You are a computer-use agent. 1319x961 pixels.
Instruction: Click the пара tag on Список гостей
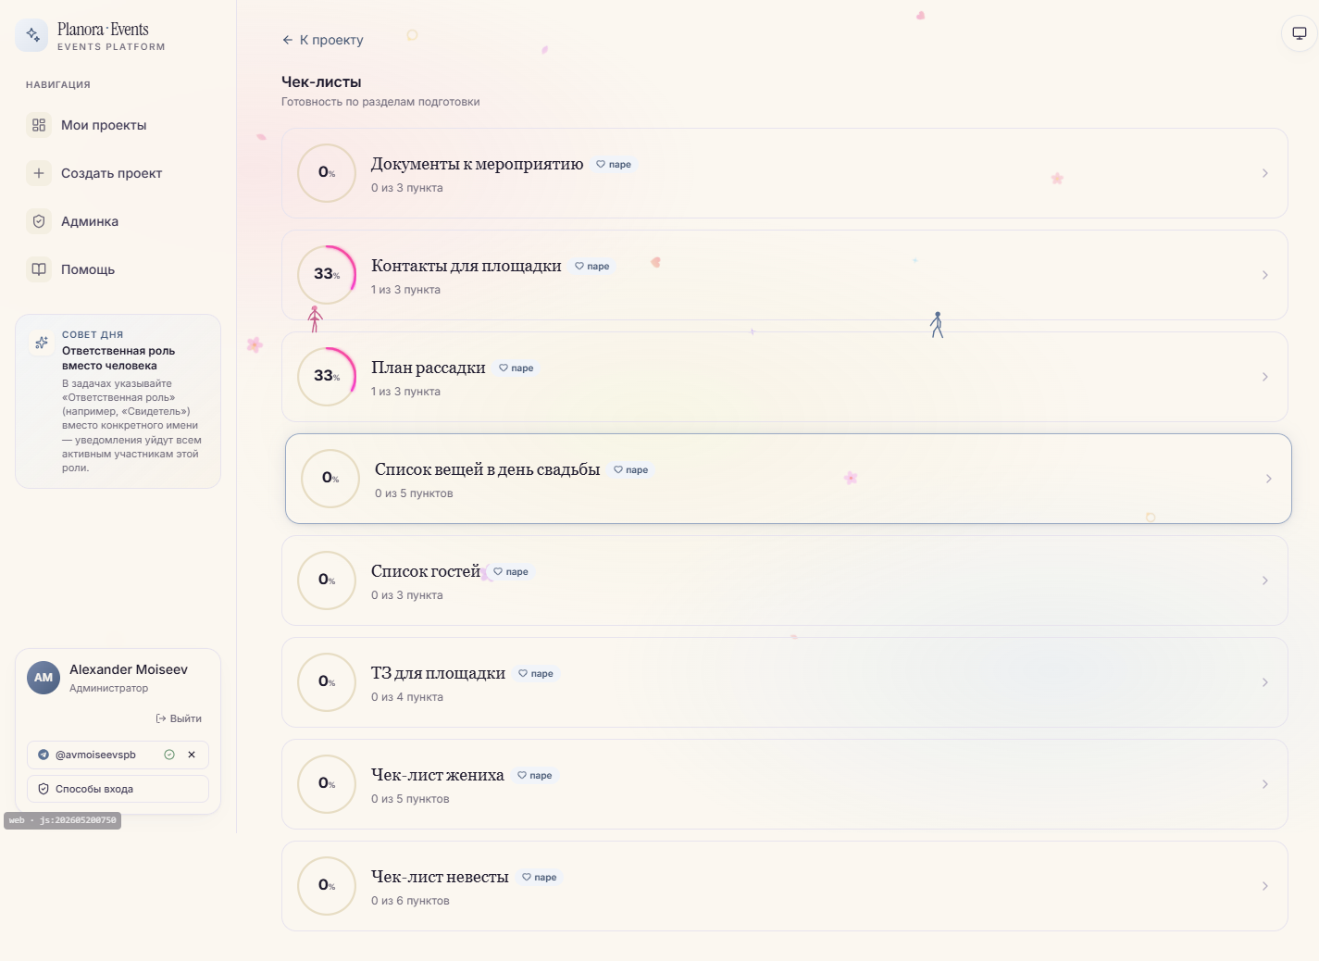tap(511, 572)
